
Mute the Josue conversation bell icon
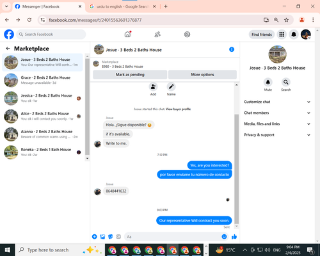(268, 82)
